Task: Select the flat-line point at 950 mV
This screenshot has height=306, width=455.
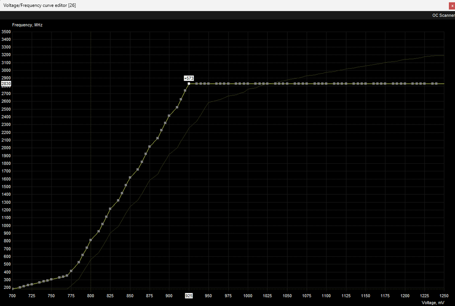Action: (x=208, y=84)
